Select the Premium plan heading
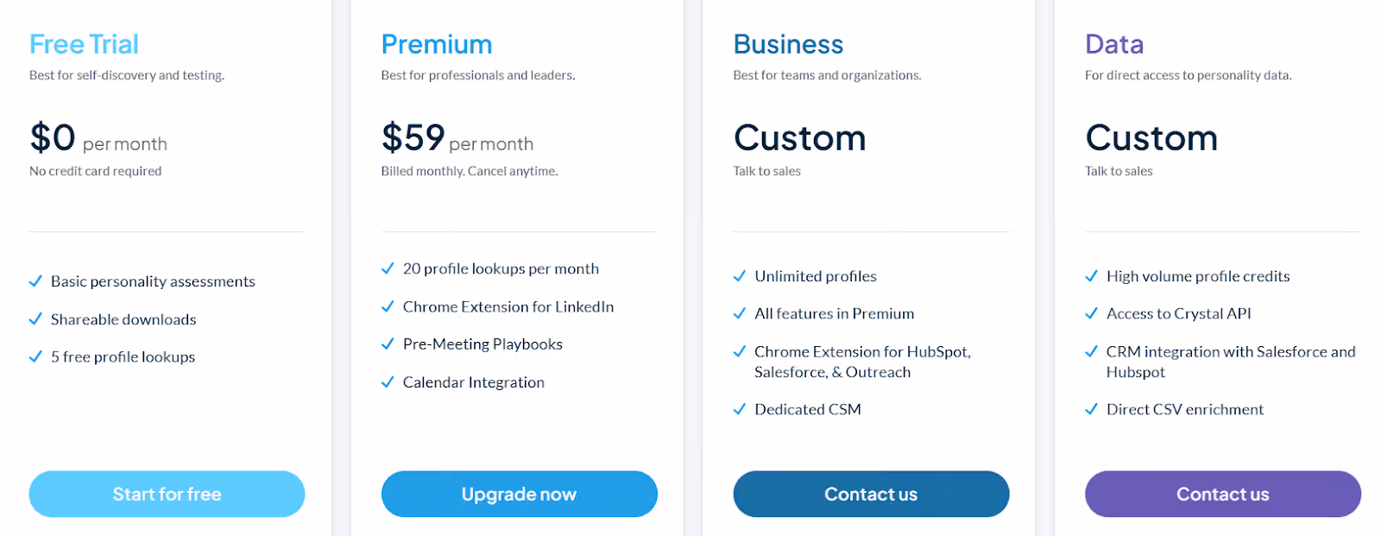 436,43
